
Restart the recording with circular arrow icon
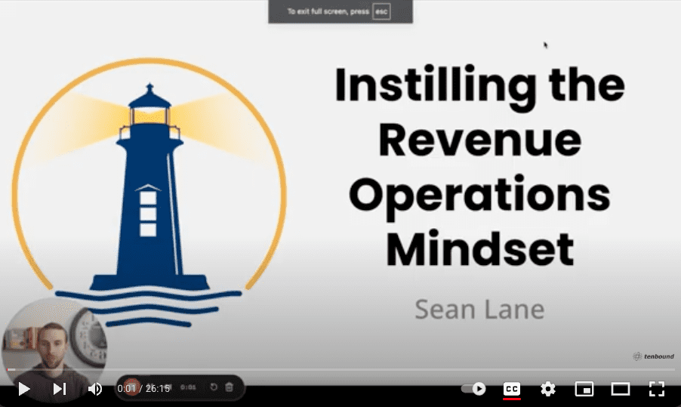(x=214, y=387)
